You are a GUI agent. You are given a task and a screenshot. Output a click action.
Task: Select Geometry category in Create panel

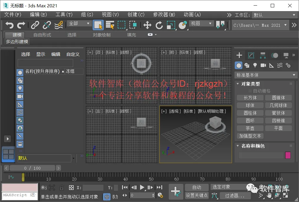pos(239,66)
